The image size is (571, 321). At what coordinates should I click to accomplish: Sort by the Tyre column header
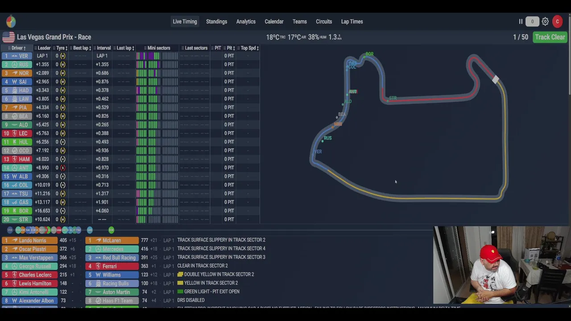[x=60, y=48]
